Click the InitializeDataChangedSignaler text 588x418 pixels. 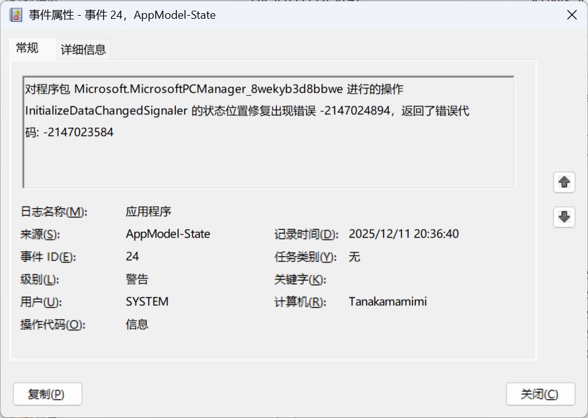[x=106, y=111]
